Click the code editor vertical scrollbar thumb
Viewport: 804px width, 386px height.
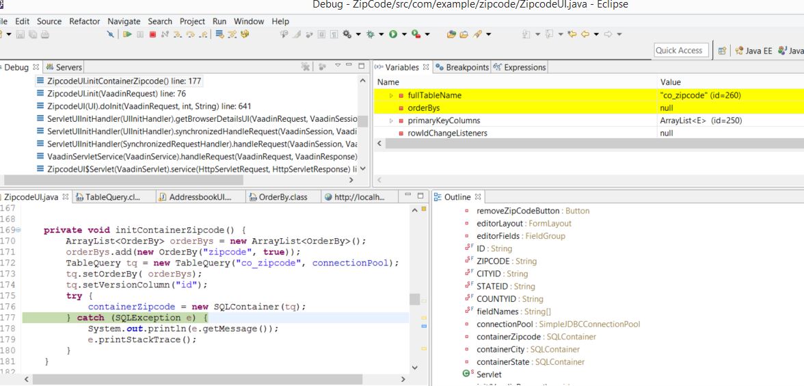[x=414, y=300]
